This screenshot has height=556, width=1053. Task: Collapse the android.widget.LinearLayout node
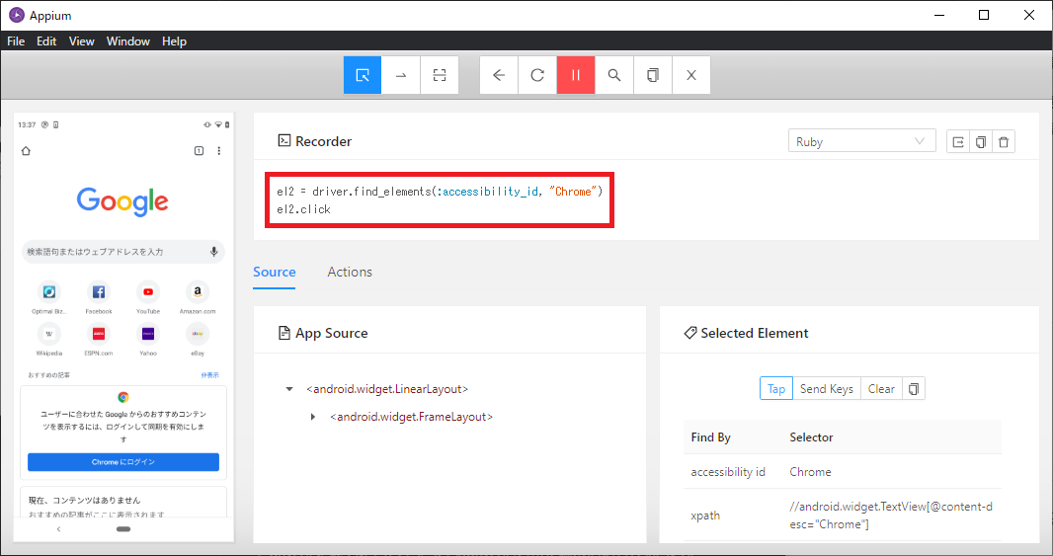click(289, 389)
